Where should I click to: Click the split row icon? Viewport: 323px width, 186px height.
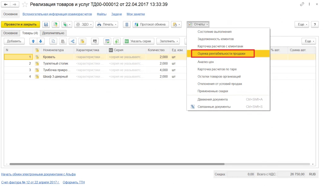click(73, 41)
